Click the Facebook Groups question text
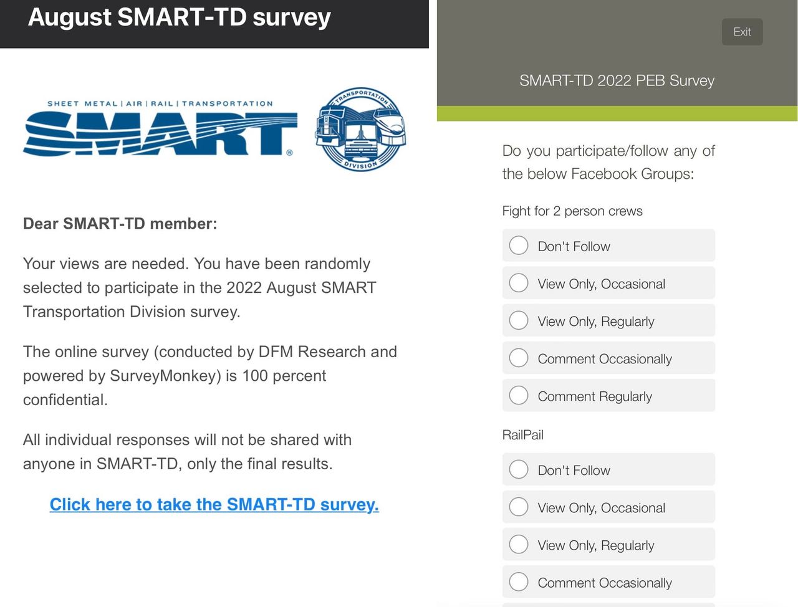 (608, 162)
